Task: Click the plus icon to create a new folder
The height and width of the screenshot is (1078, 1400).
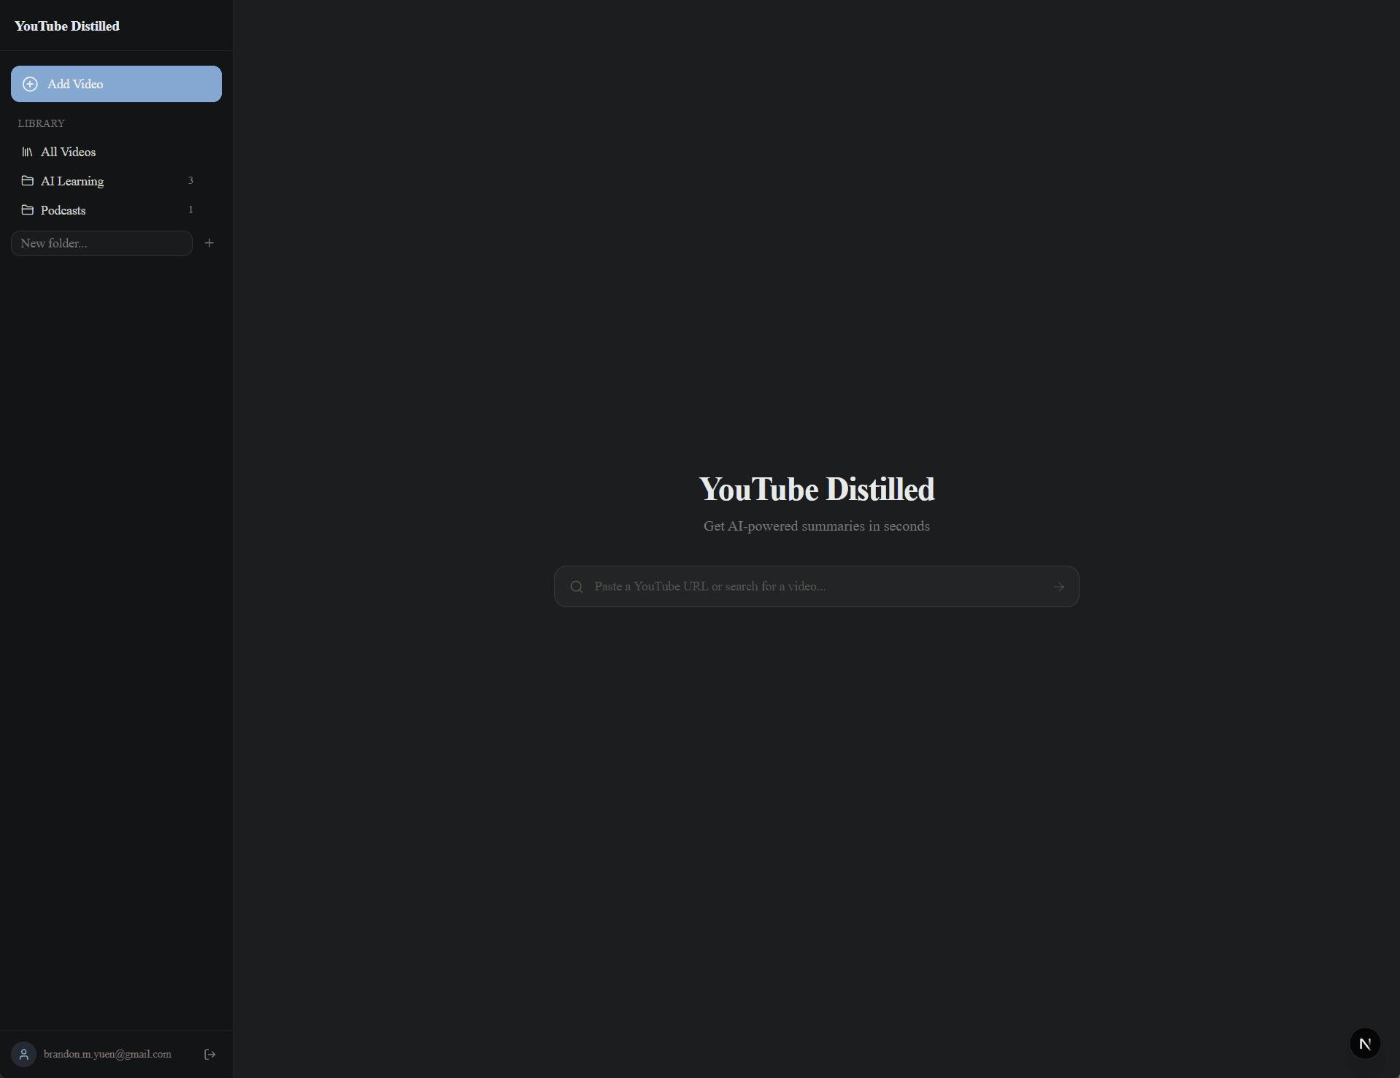Action: pyautogui.click(x=209, y=242)
